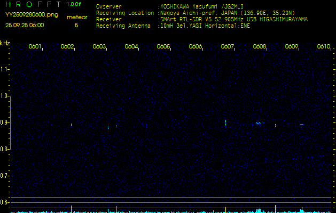This screenshot has height=213, width=336.
Task: Click the 'Receiving Antenna' label
Action: tap(123, 26)
